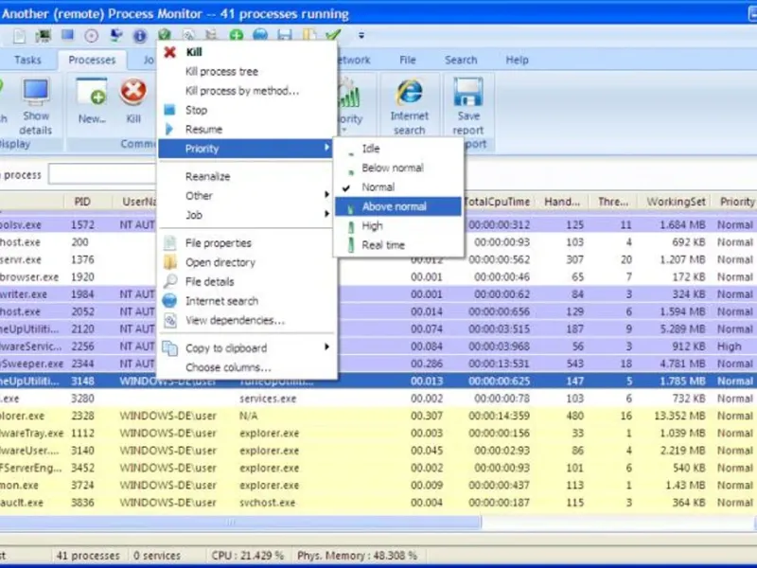Select the process row with PID 2328
The image size is (757, 568).
click(x=378, y=416)
